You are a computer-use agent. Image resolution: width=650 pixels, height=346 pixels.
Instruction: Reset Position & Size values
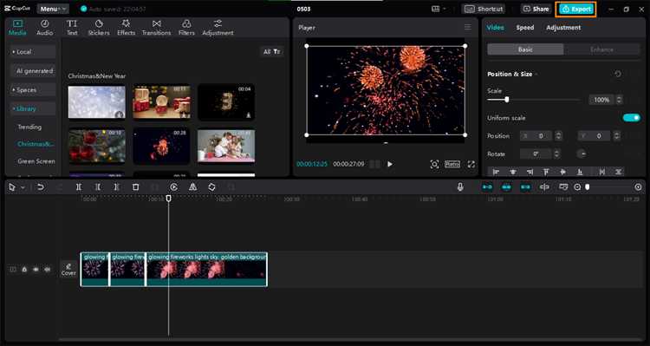click(618, 74)
